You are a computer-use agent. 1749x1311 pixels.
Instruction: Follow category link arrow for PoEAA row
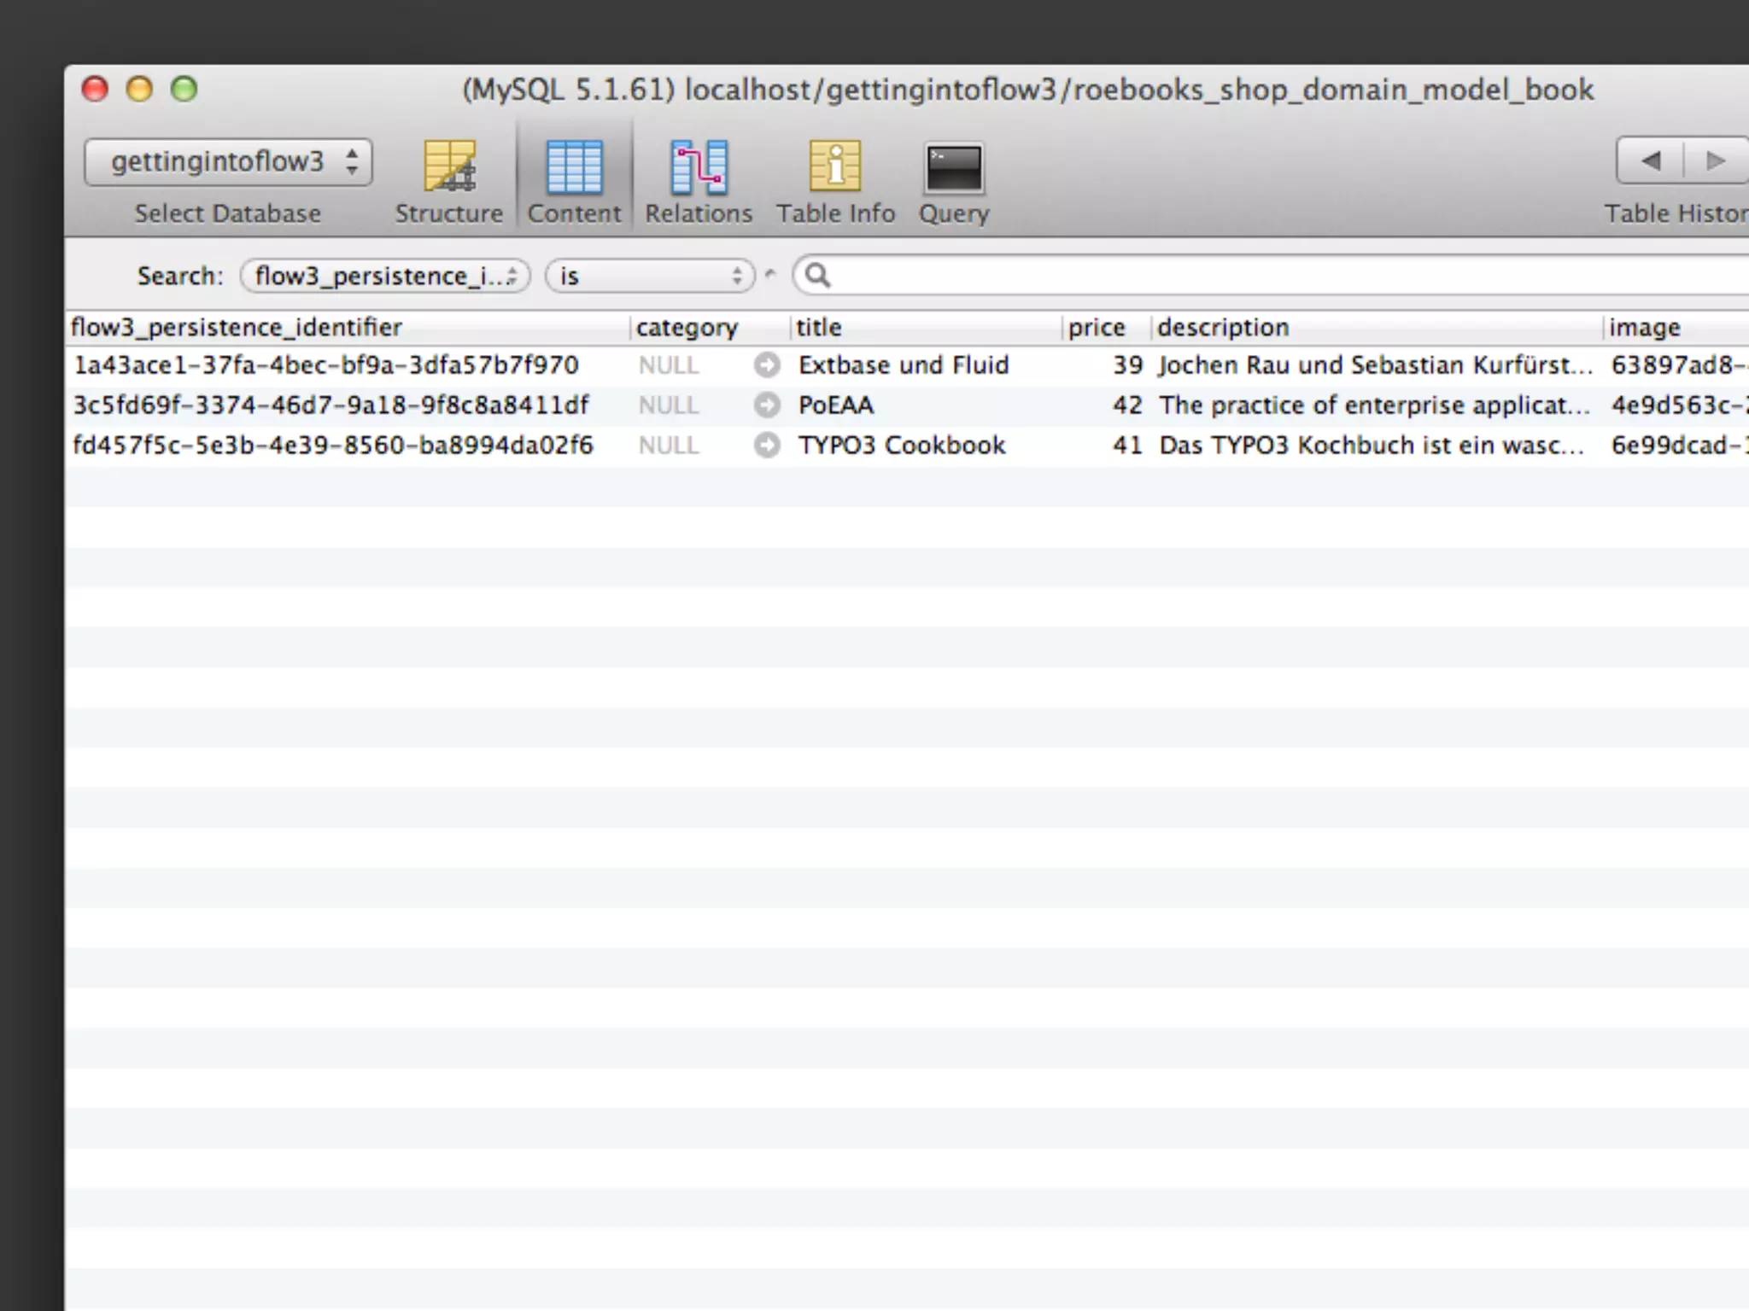(767, 405)
